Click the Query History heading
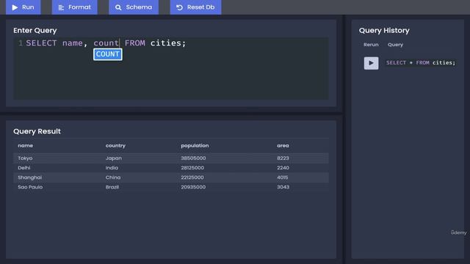 [x=384, y=31]
